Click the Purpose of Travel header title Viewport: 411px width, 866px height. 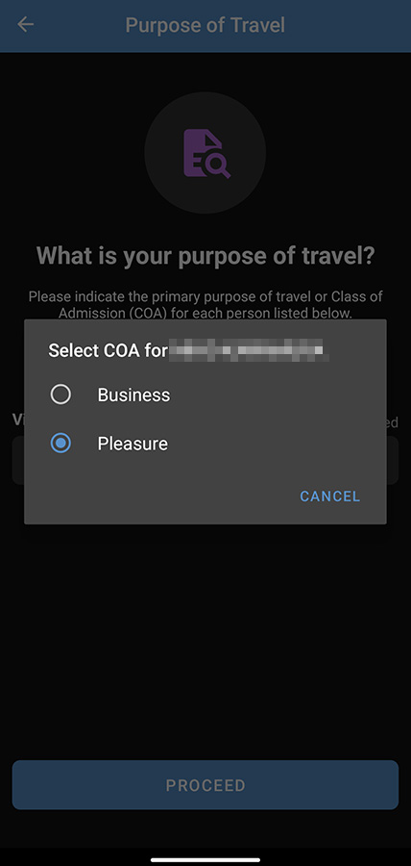[x=205, y=25]
